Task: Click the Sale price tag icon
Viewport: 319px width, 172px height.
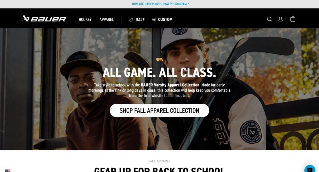Action: pyautogui.click(x=131, y=20)
